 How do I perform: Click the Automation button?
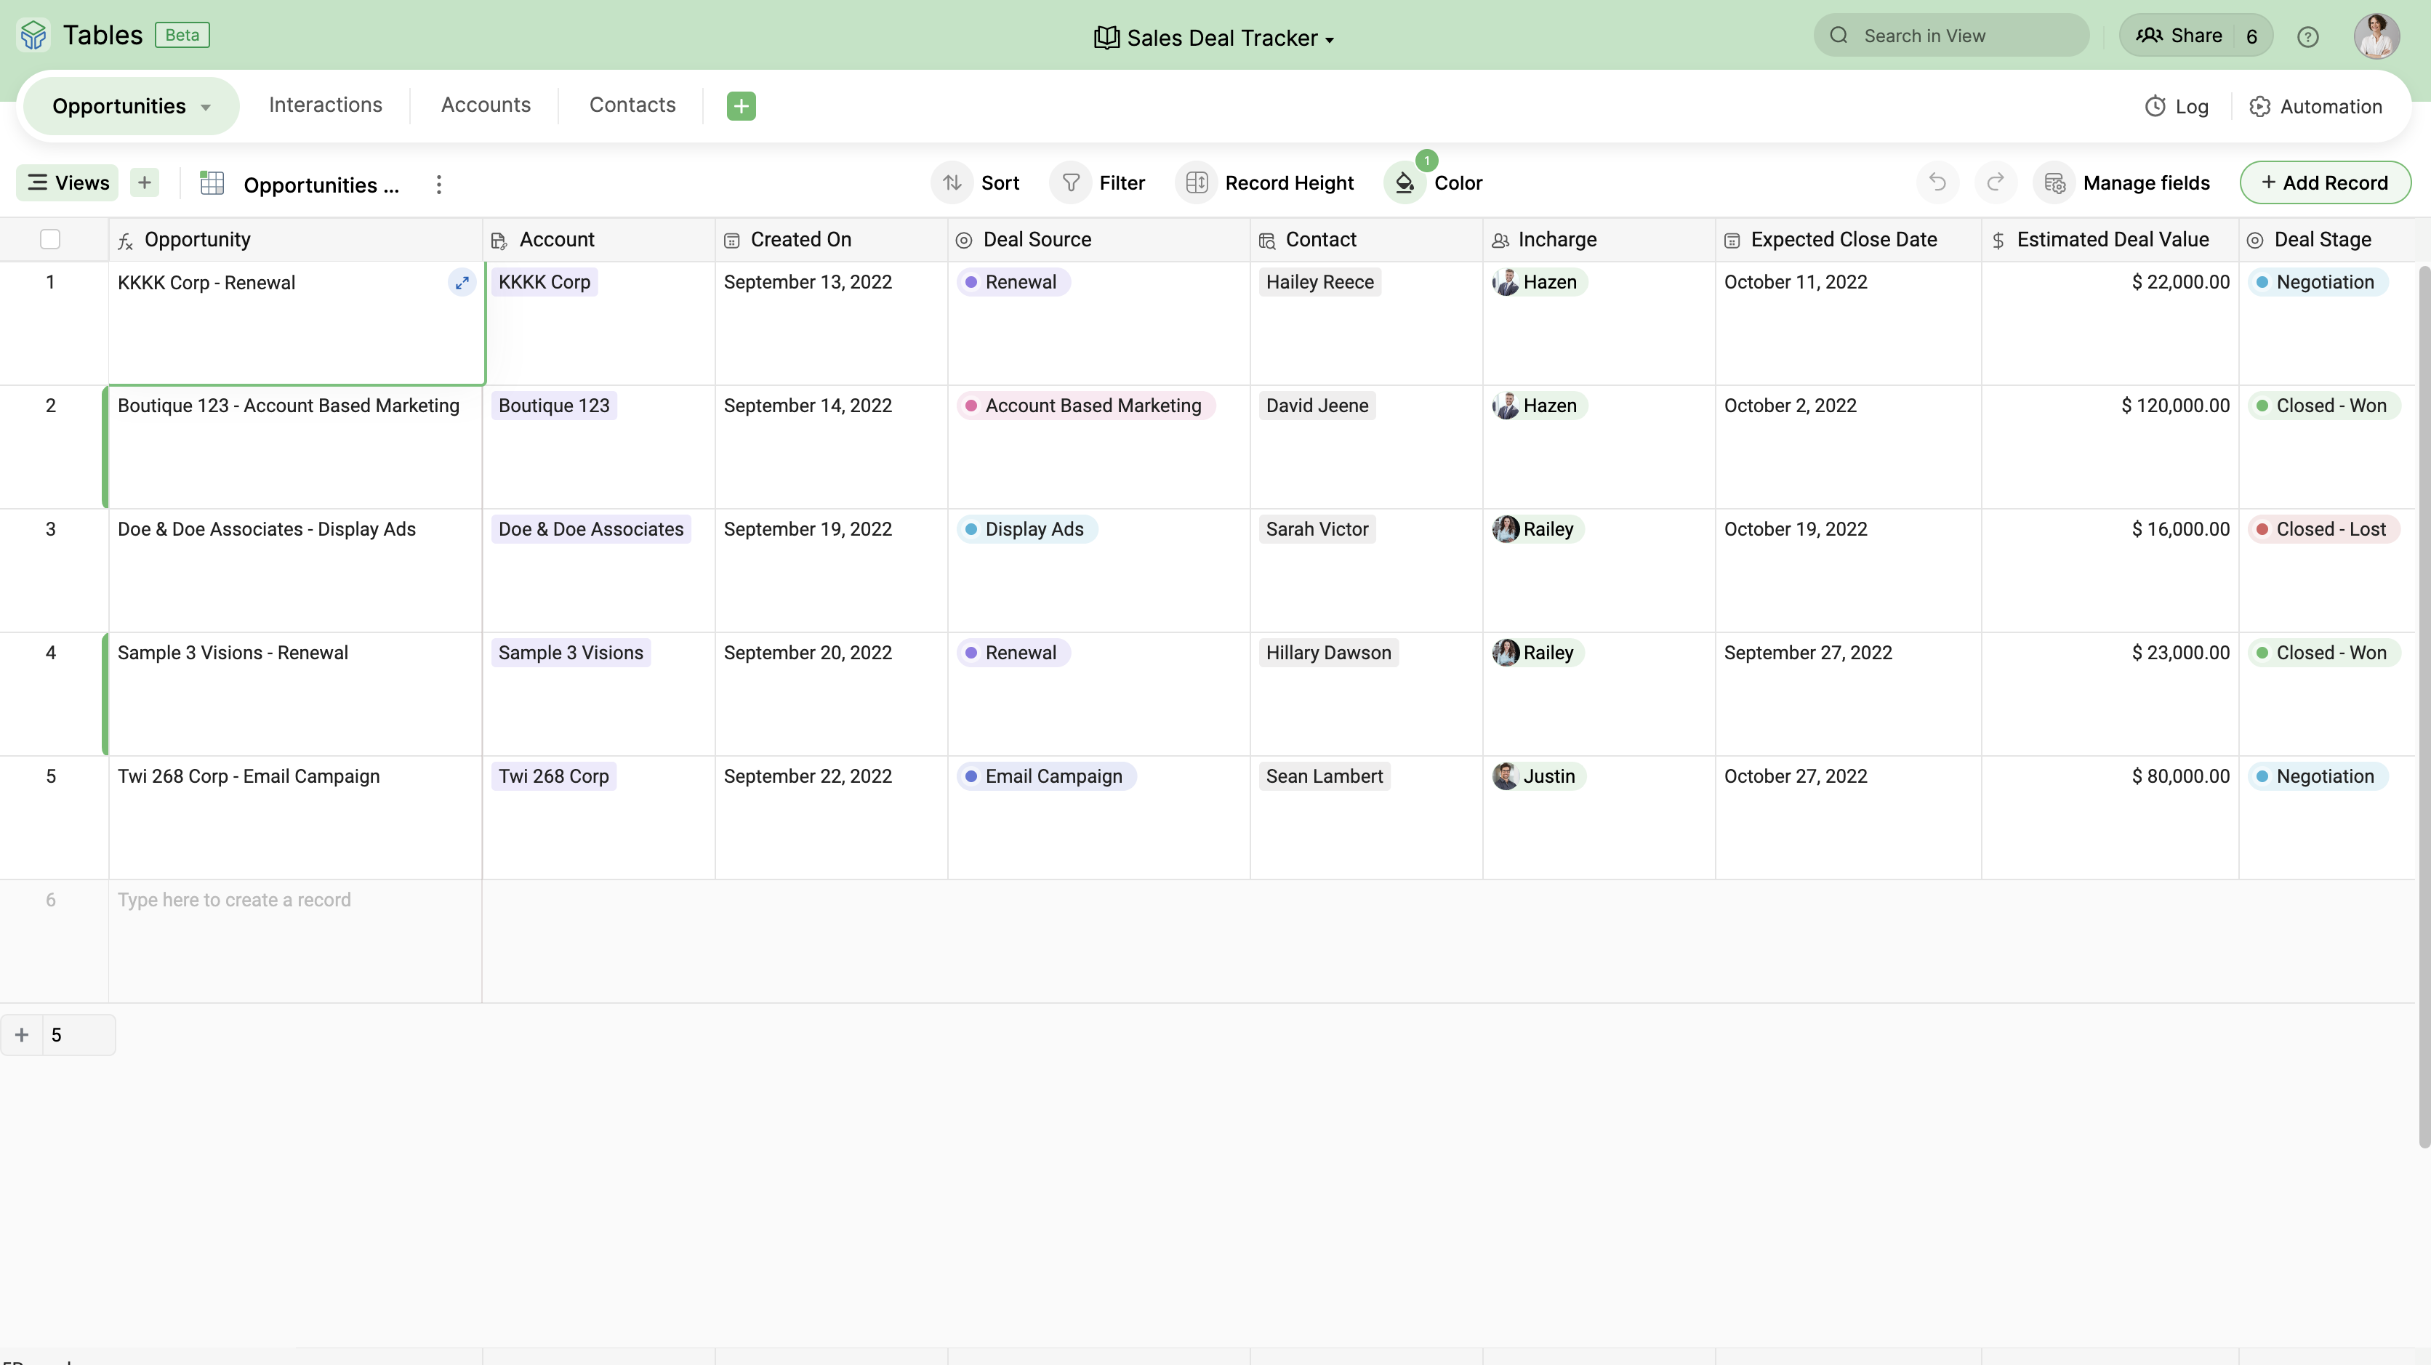pyautogui.click(x=2318, y=105)
